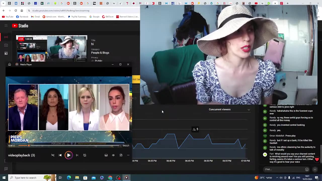Click the Windows taskbar search box
This screenshot has height=181, width=322.
pos(32,178)
